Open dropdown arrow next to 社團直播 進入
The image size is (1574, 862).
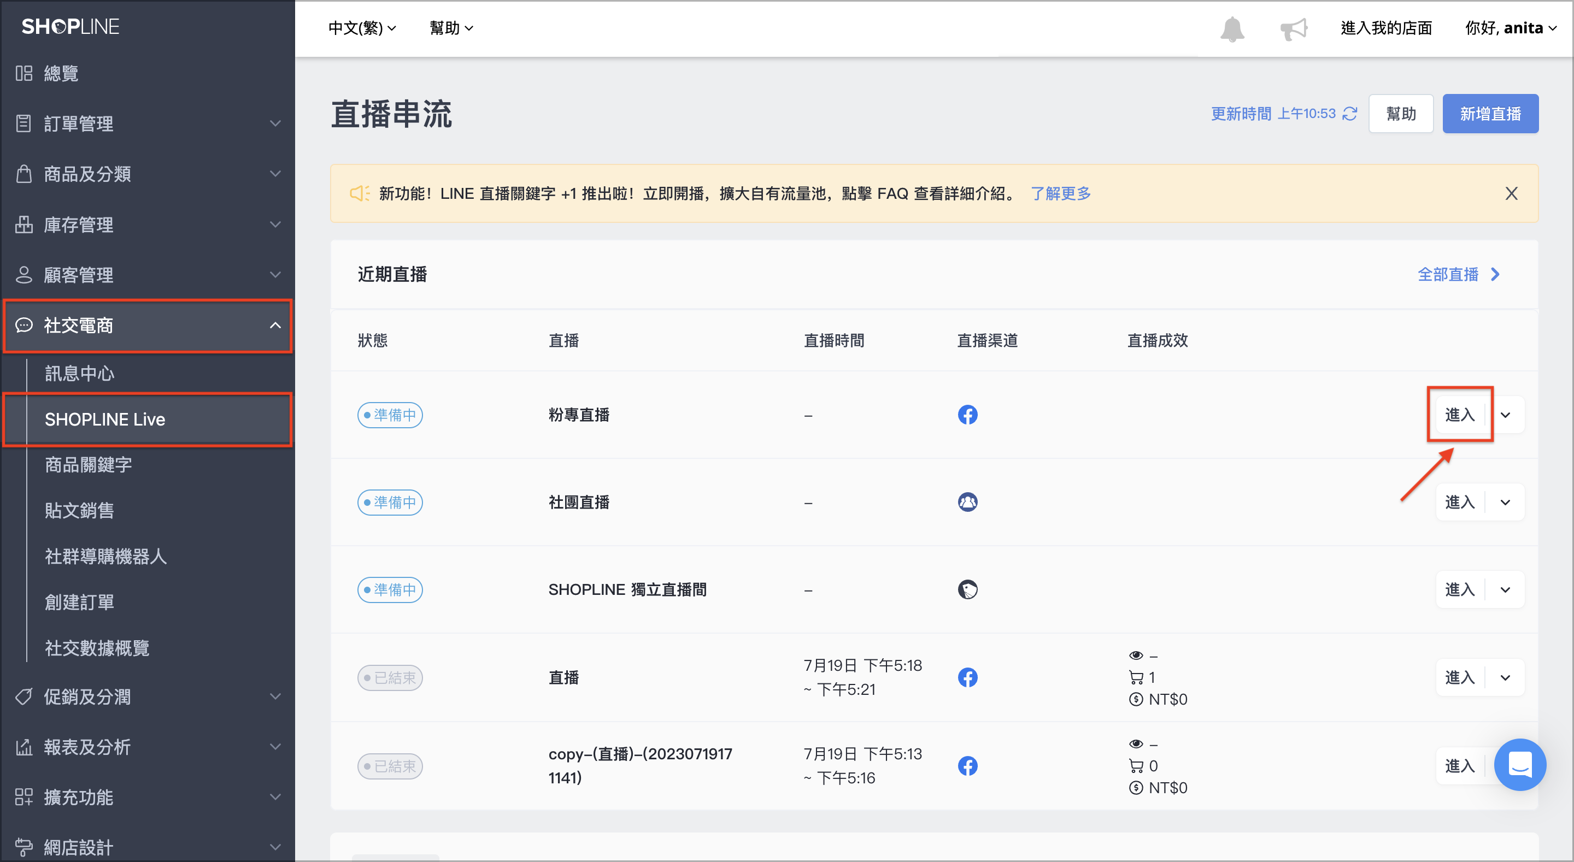[1505, 502]
